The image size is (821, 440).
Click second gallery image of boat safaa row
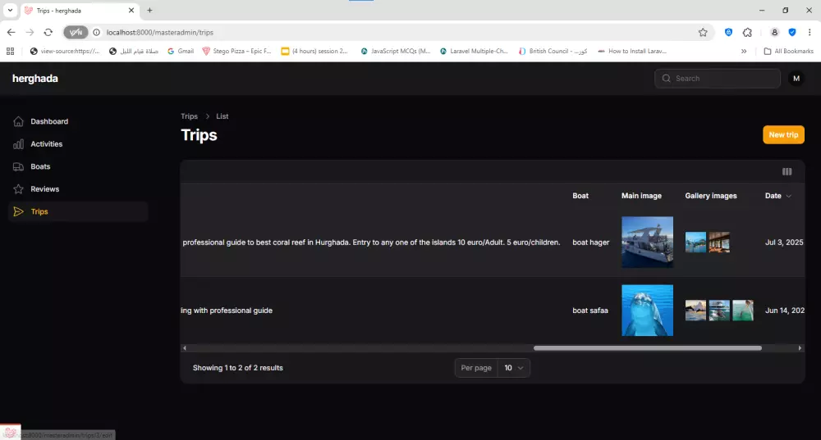pos(719,311)
